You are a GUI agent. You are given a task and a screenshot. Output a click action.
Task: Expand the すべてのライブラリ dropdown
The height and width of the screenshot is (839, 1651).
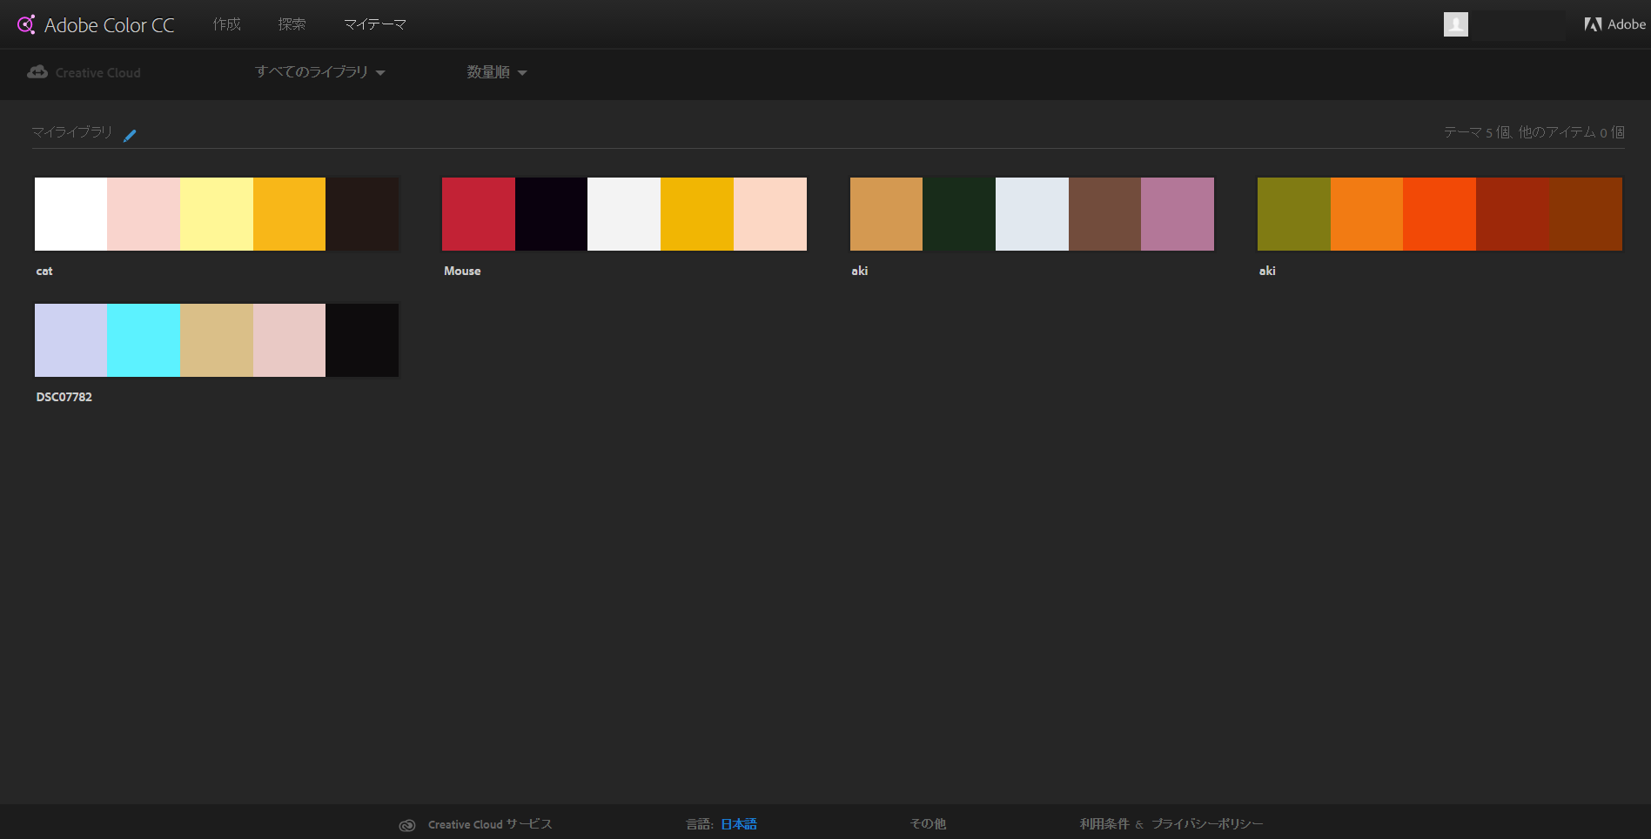coord(319,72)
